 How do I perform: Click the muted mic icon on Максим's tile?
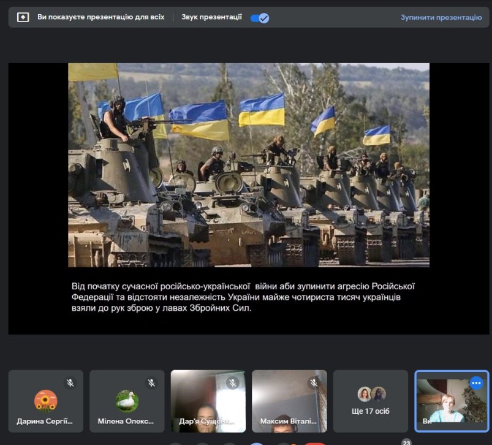tap(314, 383)
